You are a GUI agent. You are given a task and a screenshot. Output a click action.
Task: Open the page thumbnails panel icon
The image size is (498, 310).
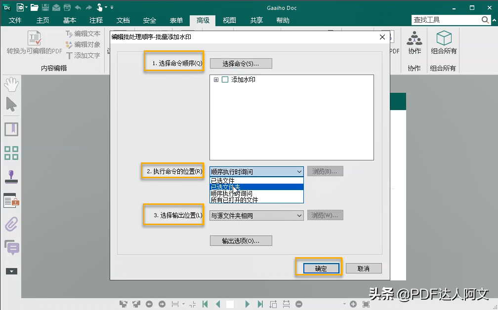tap(11, 153)
